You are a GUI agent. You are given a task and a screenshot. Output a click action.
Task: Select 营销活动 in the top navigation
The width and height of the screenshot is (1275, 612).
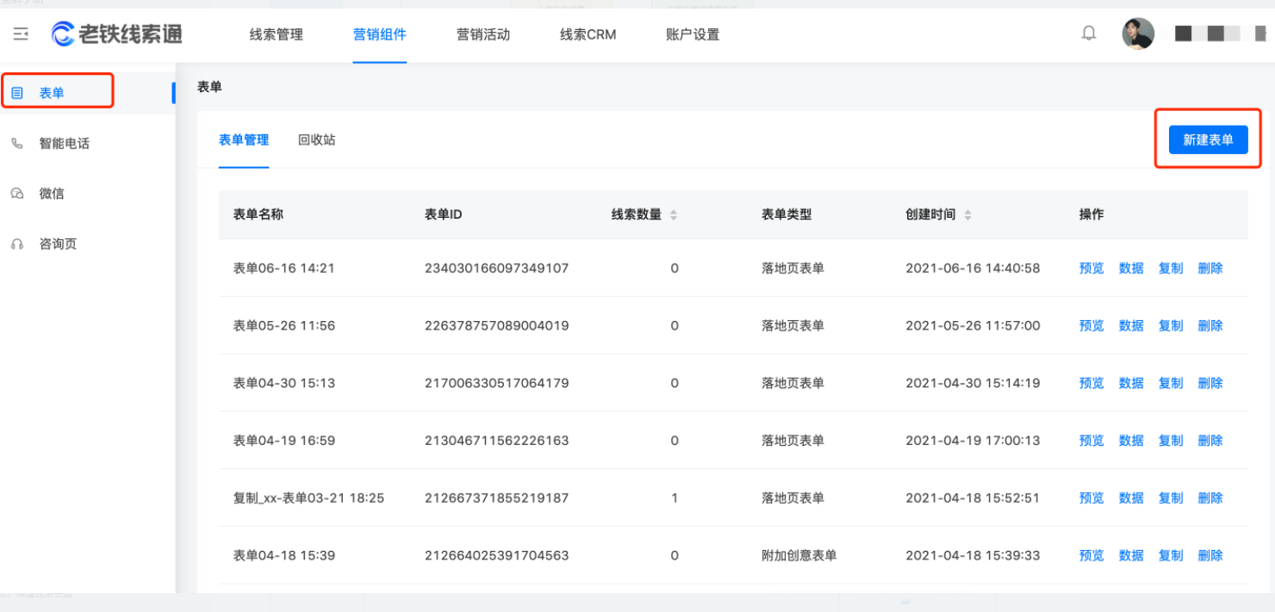pos(482,34)
